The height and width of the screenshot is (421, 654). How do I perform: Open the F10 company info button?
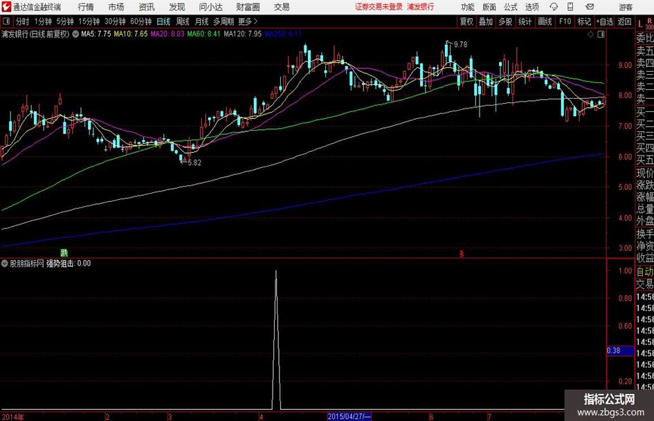click(x=565, y=21)
